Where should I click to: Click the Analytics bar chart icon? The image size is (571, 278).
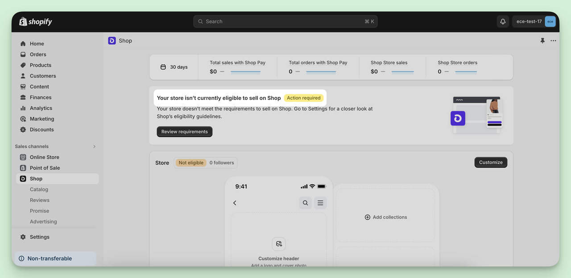[23, 108]
